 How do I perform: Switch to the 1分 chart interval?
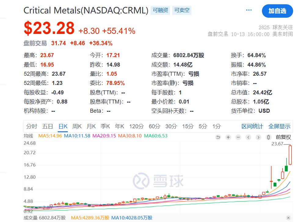tap(216, 126)
